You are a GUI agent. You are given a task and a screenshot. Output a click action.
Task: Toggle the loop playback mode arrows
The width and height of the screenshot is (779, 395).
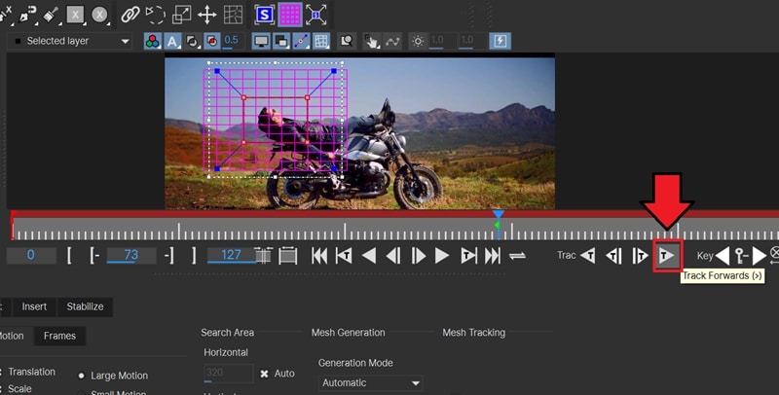point(517,256)
